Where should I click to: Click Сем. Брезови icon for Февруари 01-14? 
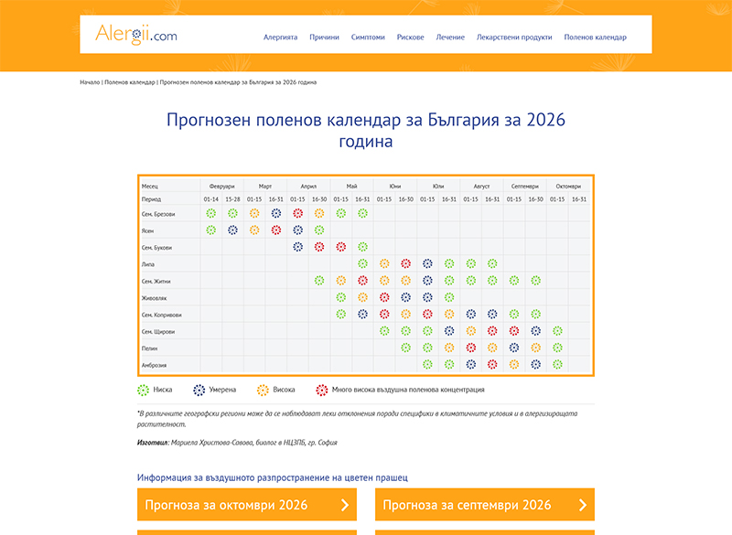[x=211, y=213]
